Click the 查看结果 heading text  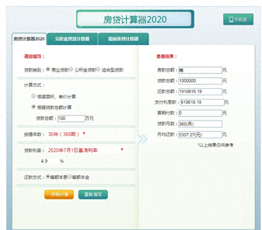(x=166, y=56)
